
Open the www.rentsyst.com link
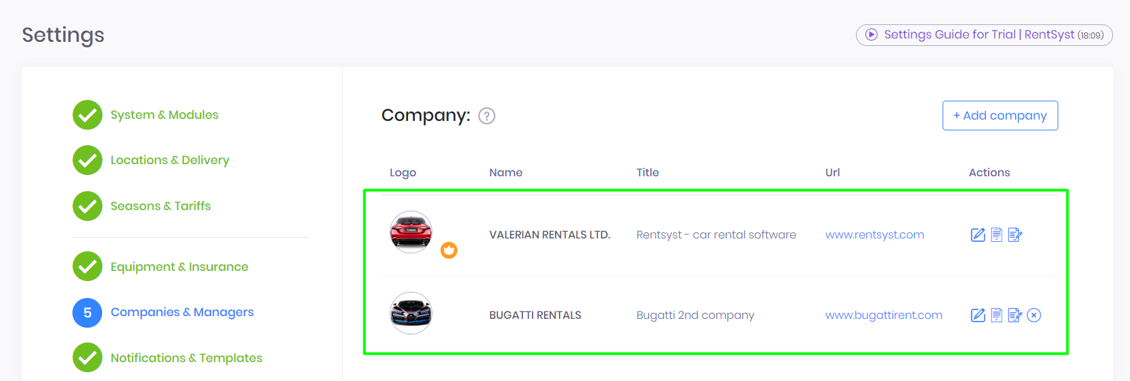click(874, 235)
